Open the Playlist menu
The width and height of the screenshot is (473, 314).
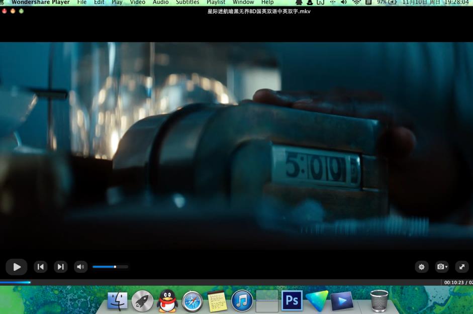pyautogui.click(x=216, y=3)
